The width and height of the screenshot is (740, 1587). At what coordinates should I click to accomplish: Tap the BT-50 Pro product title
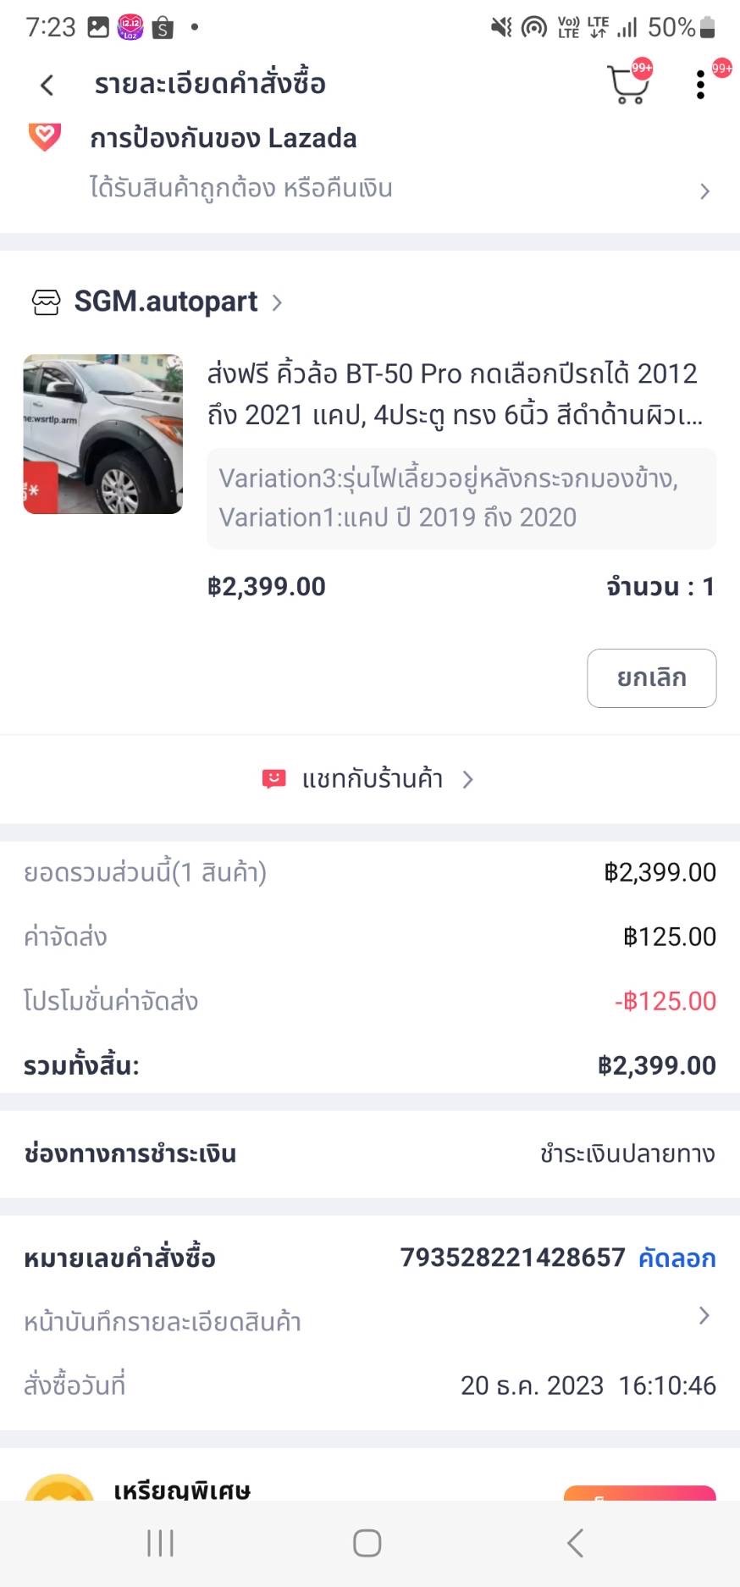coord(455,394)
